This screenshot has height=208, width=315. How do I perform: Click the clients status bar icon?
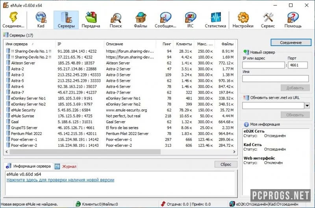coord(78,204)
